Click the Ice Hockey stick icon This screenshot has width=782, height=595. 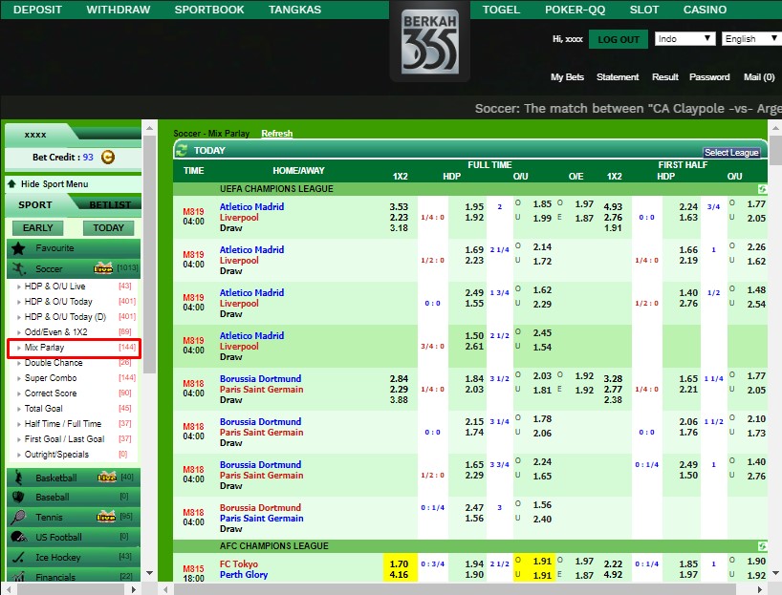point(19,557)
